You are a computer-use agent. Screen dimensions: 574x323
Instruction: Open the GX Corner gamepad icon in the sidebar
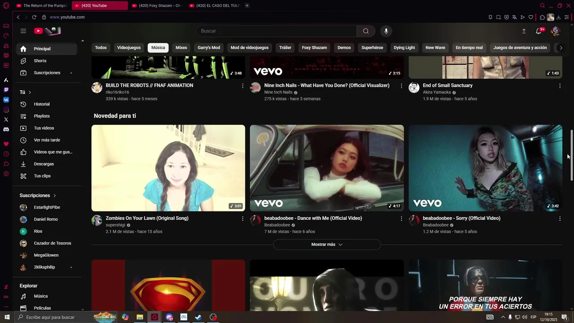point(6,26)
